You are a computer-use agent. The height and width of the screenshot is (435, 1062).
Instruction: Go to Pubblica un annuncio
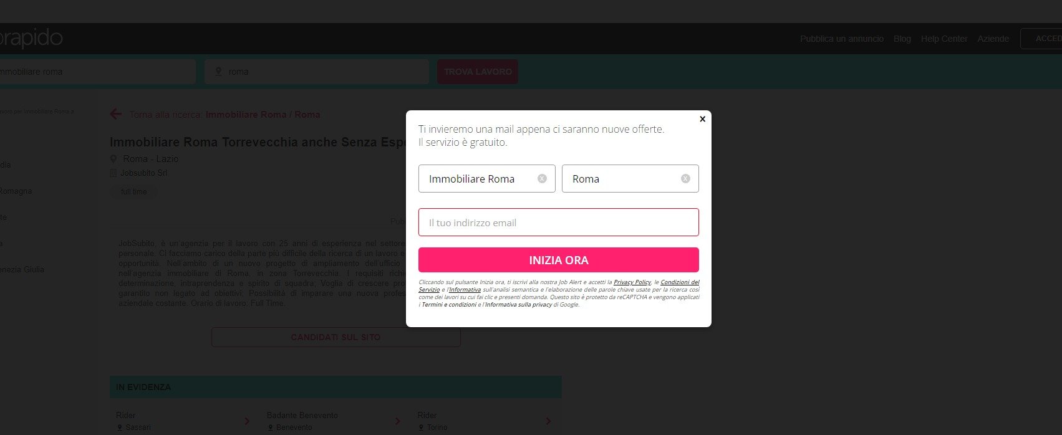pyautogui.click(x=842, y=39)
